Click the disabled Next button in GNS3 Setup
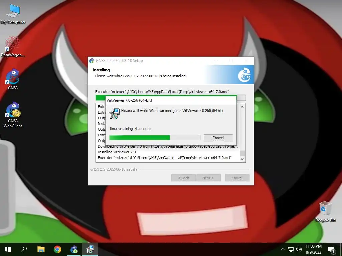This screenshot has width=342, height=256. (x=208, y=178)
